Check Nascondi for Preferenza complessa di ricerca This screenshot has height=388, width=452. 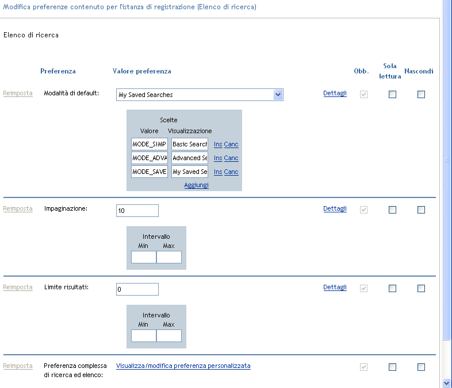[x=421, y=367]
